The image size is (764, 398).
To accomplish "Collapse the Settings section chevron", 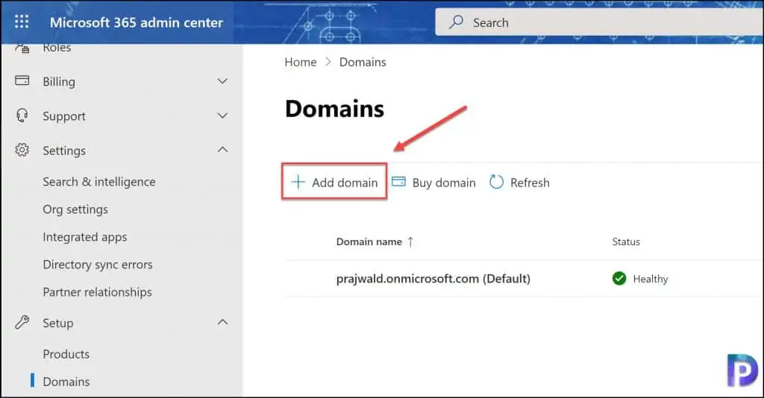I will point(222,150).
